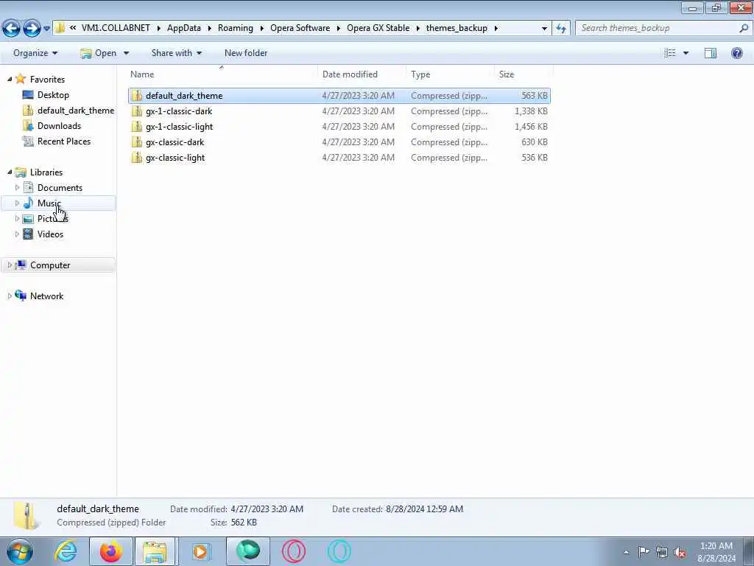The width and height of the screenshot is (754, 566).
Task: Sort by the Size column header
Action: click(x=507, y=74)
